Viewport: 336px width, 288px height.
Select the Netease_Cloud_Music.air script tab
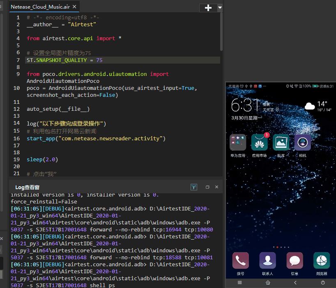(x=40, y=7)
